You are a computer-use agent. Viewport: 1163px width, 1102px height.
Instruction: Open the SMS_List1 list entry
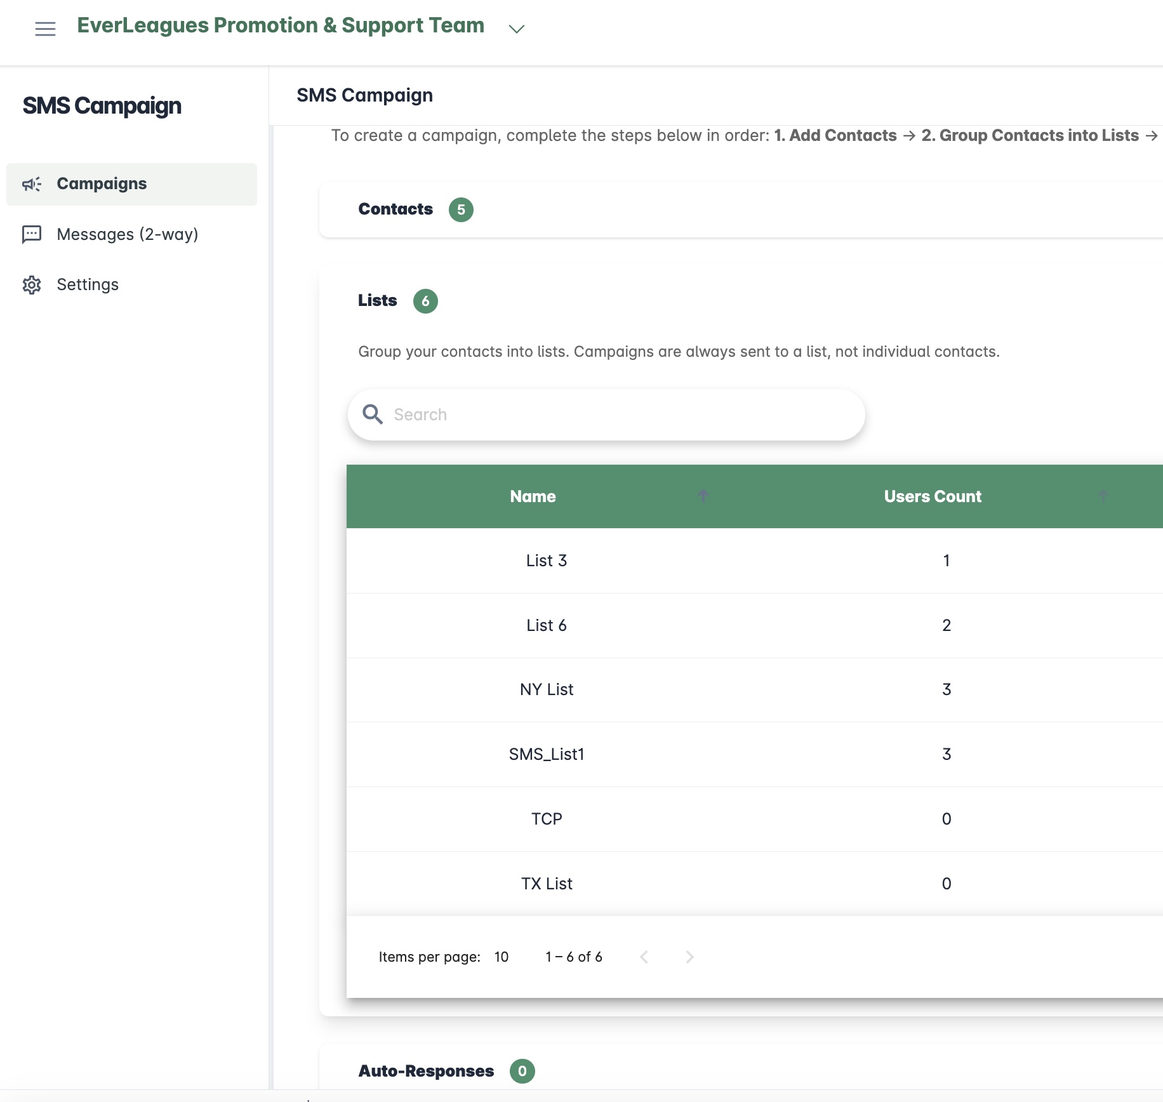(x=547, y=754)
